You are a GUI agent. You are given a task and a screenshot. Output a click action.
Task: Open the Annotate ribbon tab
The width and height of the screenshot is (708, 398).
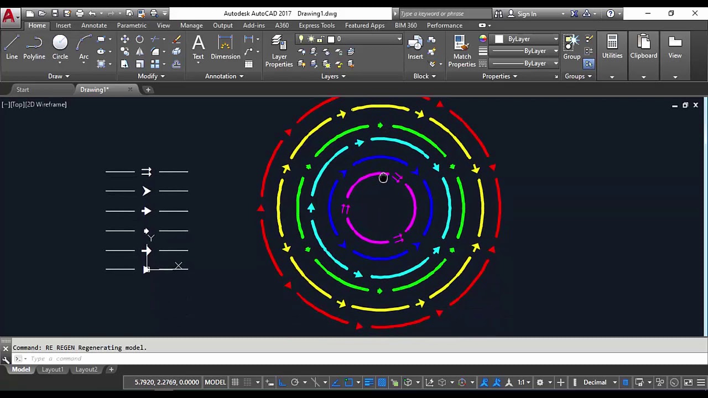point(94,25)
